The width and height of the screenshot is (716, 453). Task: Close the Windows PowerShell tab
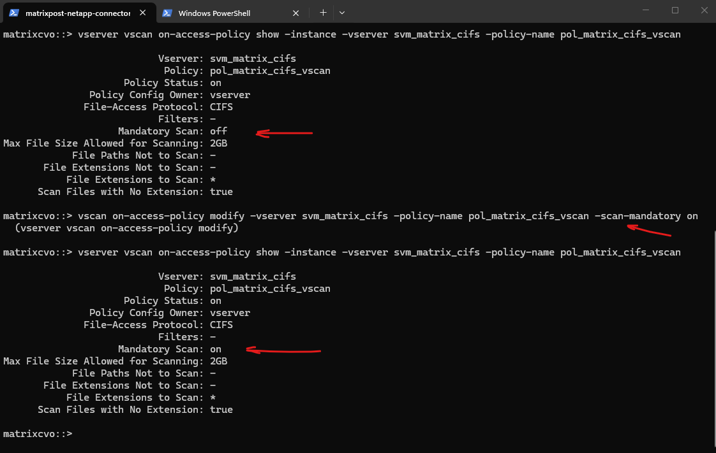click(296, 13)
